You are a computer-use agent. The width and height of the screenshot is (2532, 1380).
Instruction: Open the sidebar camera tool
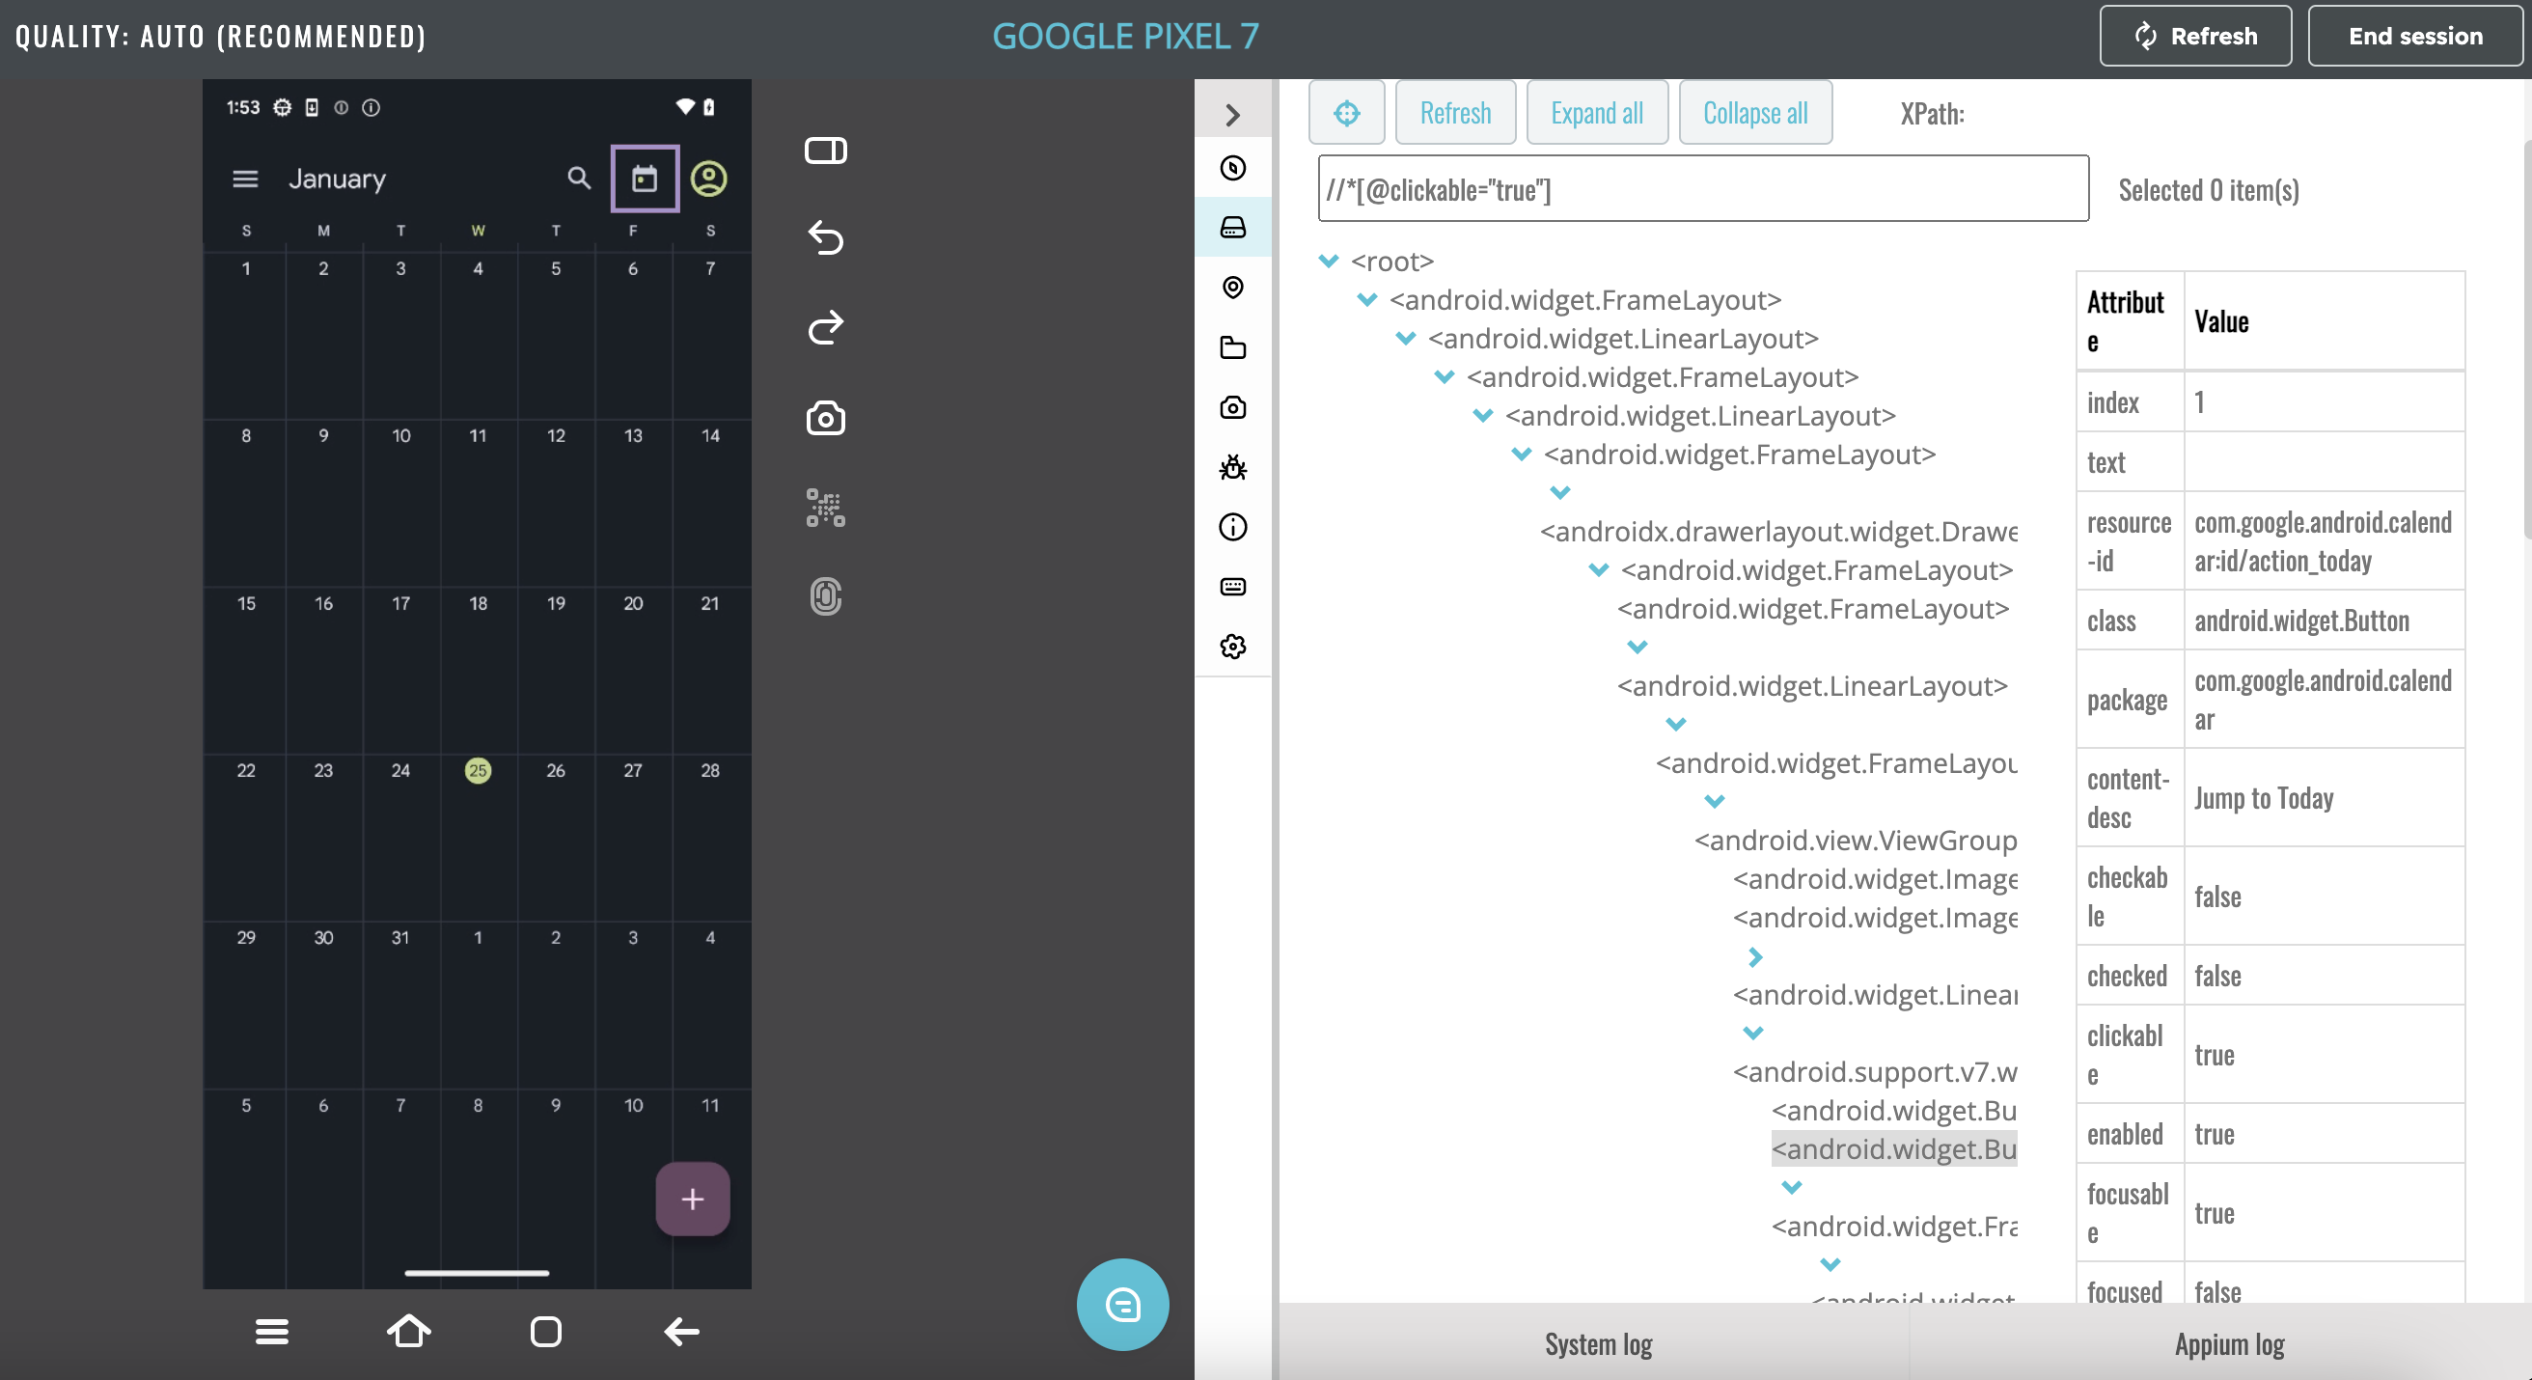pos(1232,407)
